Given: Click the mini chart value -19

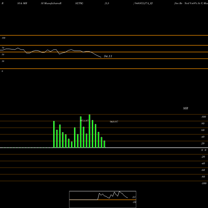Looking at the screenshot, I should pyautogui.click(x=134, y=202).
